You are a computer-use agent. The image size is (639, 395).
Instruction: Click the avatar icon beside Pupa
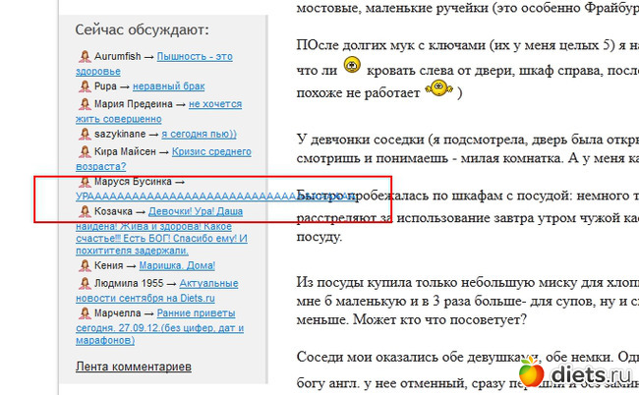click(84, 86)
